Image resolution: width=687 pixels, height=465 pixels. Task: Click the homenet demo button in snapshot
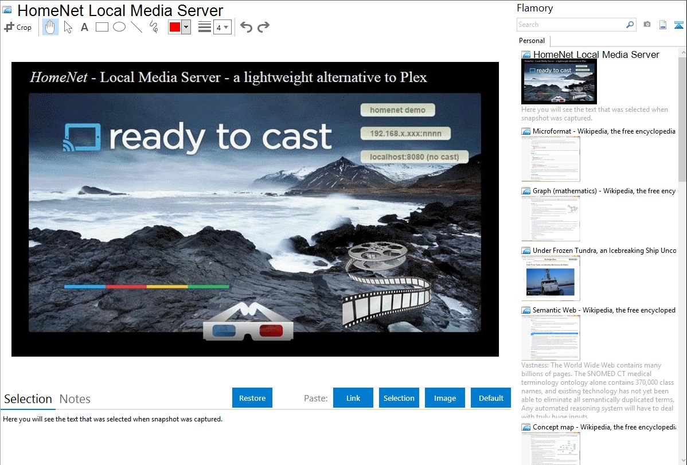[398, 110]
